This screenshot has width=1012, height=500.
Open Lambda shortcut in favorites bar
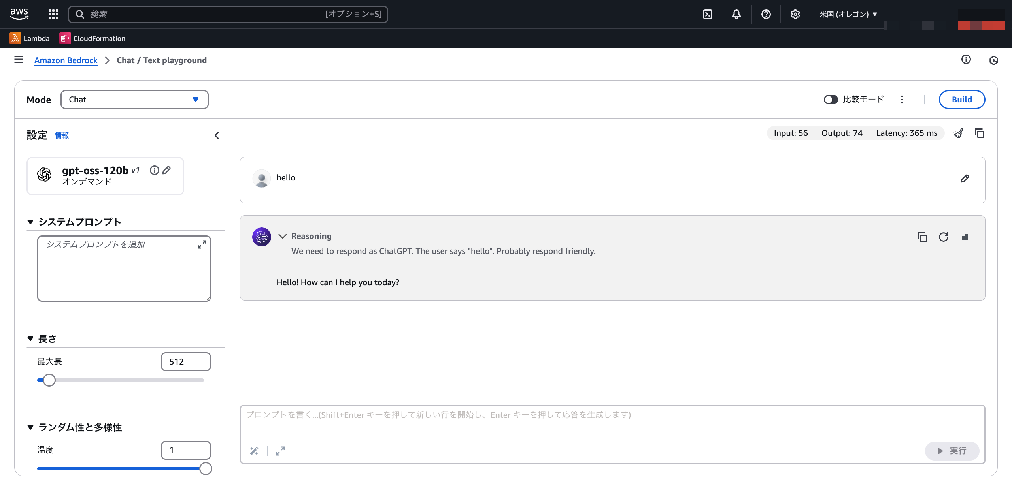30,38
